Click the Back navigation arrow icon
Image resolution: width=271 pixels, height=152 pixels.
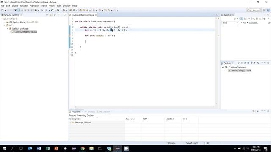109,10
